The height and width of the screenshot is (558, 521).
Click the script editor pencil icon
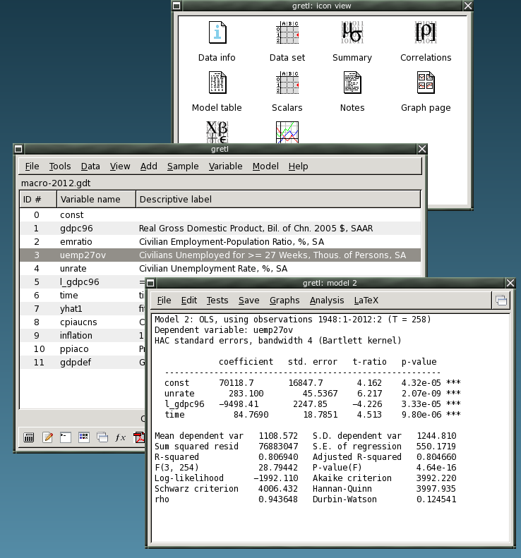click(48, 437)
